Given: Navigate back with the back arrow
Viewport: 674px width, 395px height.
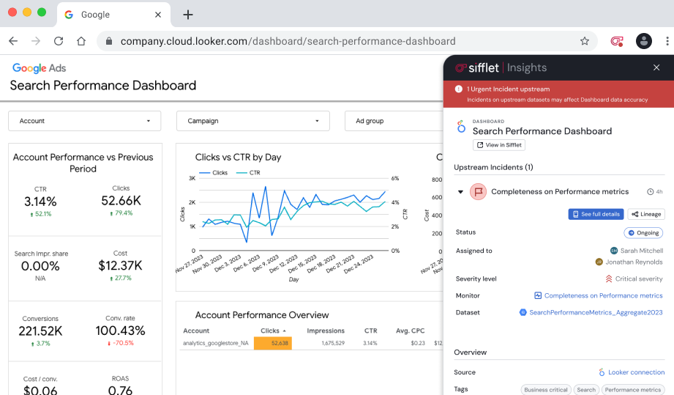Looking at the screenshot, I should point(13,41).
